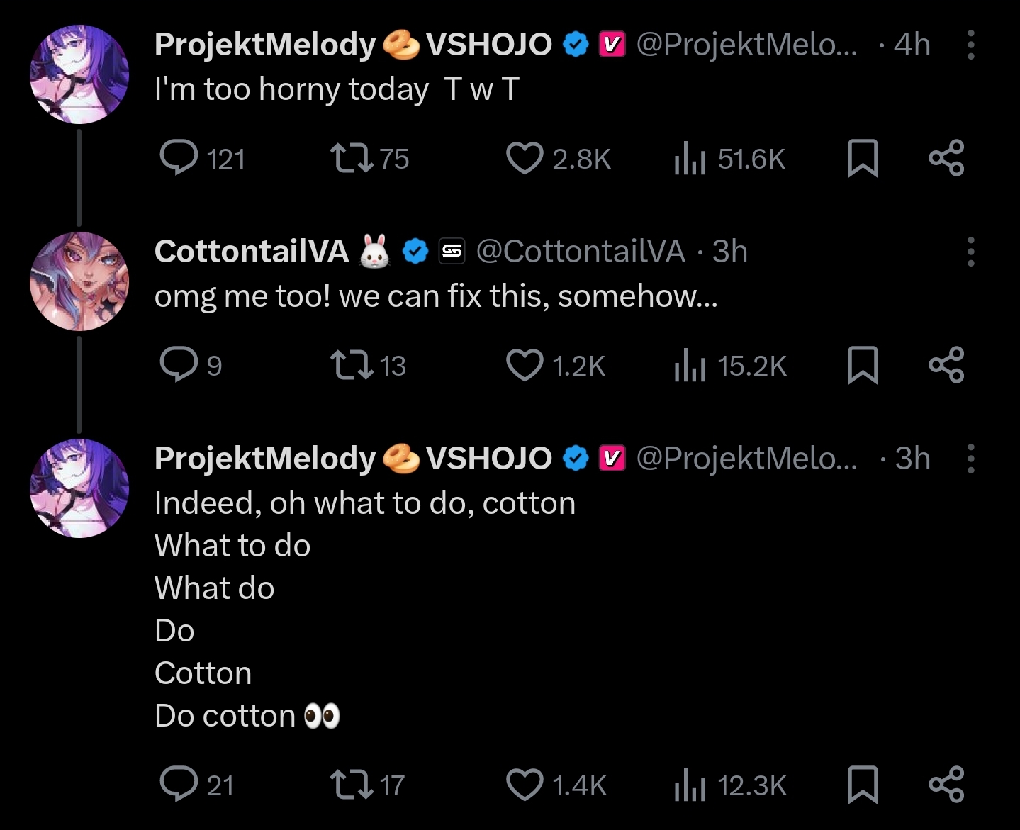The image size is (1020, 830).
Task: Open the @CottontailVA handle link
Action: (x=581, y=252)
